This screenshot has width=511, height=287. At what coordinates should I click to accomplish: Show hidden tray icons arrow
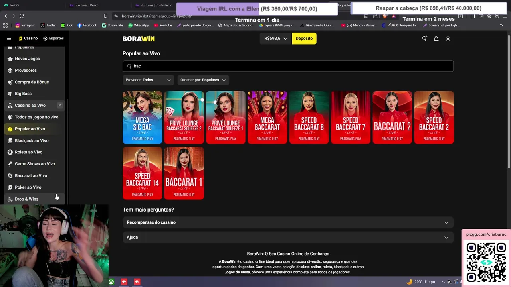coord(443,282)
